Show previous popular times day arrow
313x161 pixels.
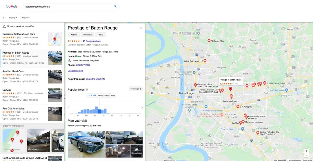click(68, 107)
